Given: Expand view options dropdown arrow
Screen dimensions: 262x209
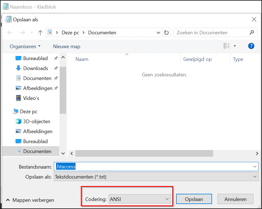Looking at the screenshot, I should click(235, 46).
